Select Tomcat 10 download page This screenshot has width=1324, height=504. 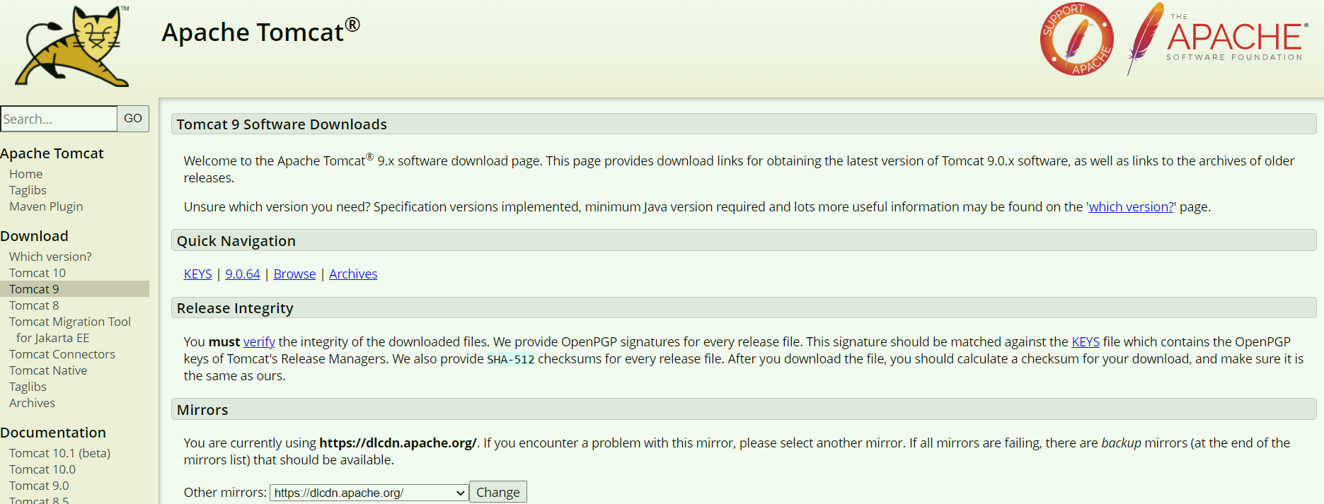click(38, 273)
